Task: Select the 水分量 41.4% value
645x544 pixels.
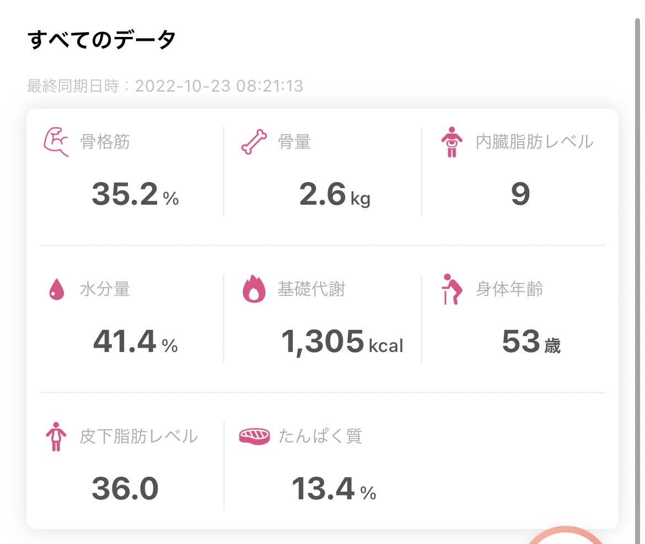Action: pyautogui.click(x=135, y=342)
